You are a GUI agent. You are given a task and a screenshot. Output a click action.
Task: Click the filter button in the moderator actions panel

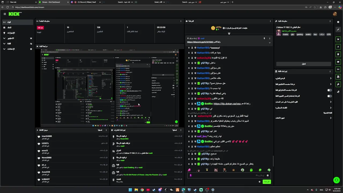(x=175, y=130)
